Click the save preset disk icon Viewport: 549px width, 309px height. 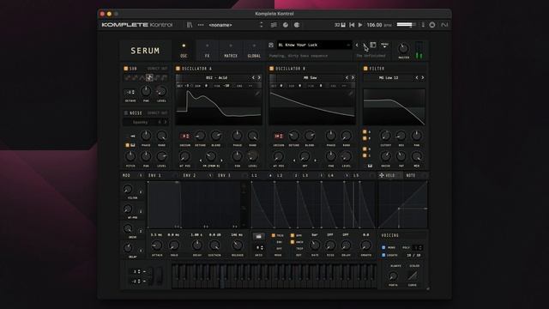[271, 45]
